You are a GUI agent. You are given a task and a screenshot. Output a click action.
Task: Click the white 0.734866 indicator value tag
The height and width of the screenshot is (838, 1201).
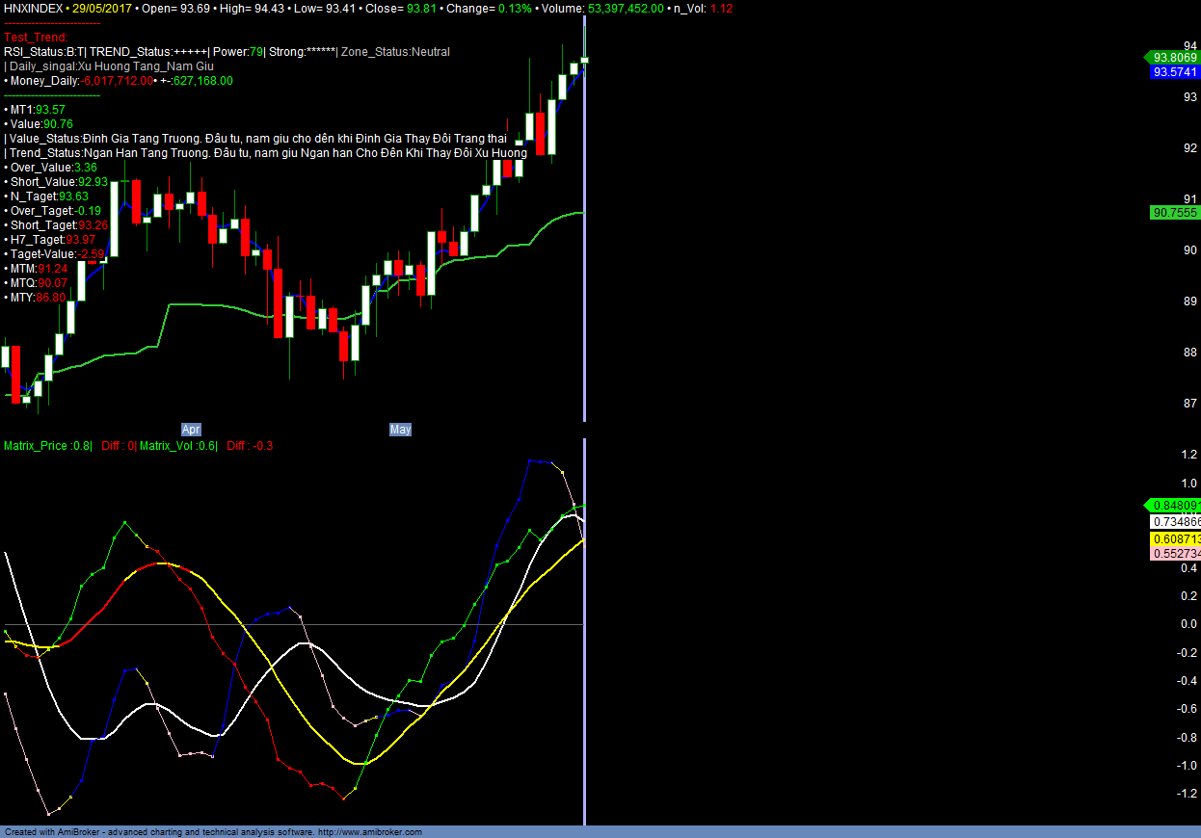[x=1175, y=522]
